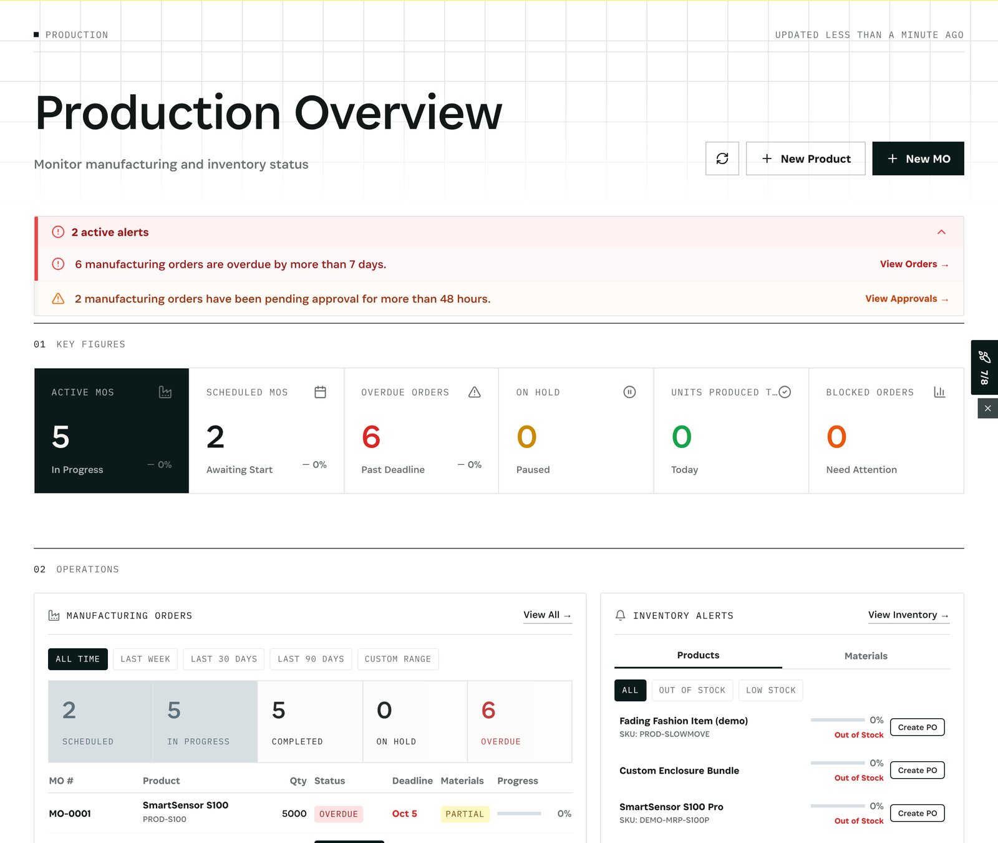998x843 pixels.
Task: Select the Last 30 Days filter
Action: 224,659
